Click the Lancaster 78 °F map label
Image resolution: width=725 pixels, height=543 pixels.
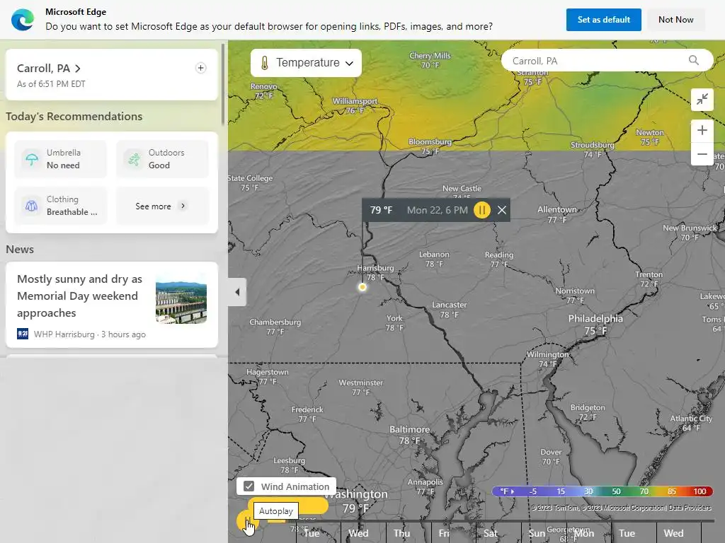pyautogui.click(x=449, y=310)
